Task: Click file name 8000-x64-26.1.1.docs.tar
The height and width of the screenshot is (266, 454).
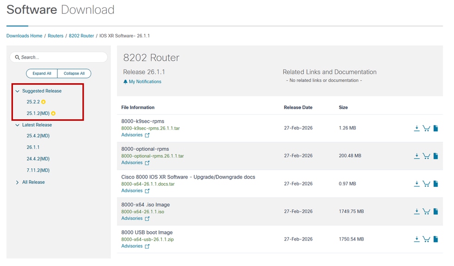Action: tap(148, 184)
